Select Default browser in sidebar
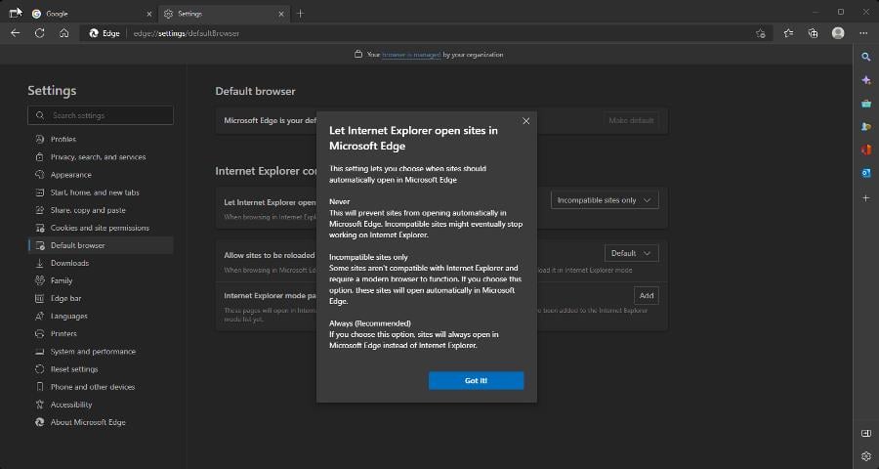The height and width of the screenshot is (469, 879). (101, 245)
